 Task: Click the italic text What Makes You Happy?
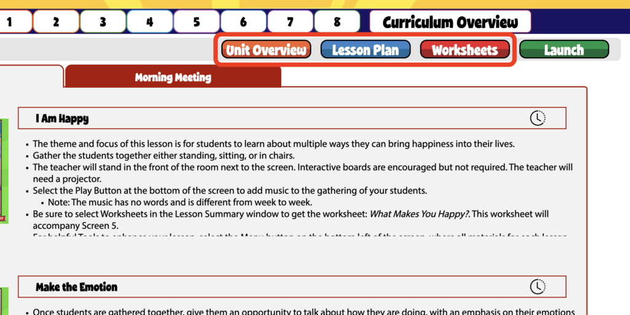point(419,214)
